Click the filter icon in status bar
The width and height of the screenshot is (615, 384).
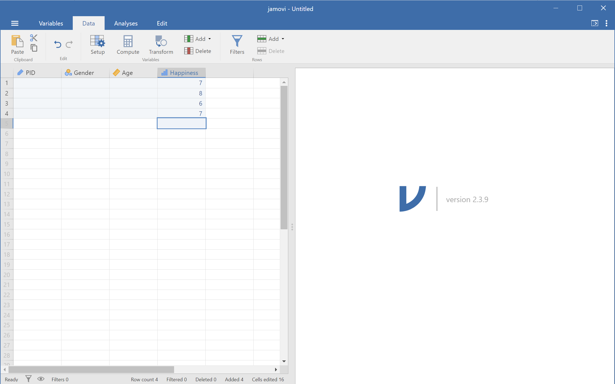tap(28, 379)
